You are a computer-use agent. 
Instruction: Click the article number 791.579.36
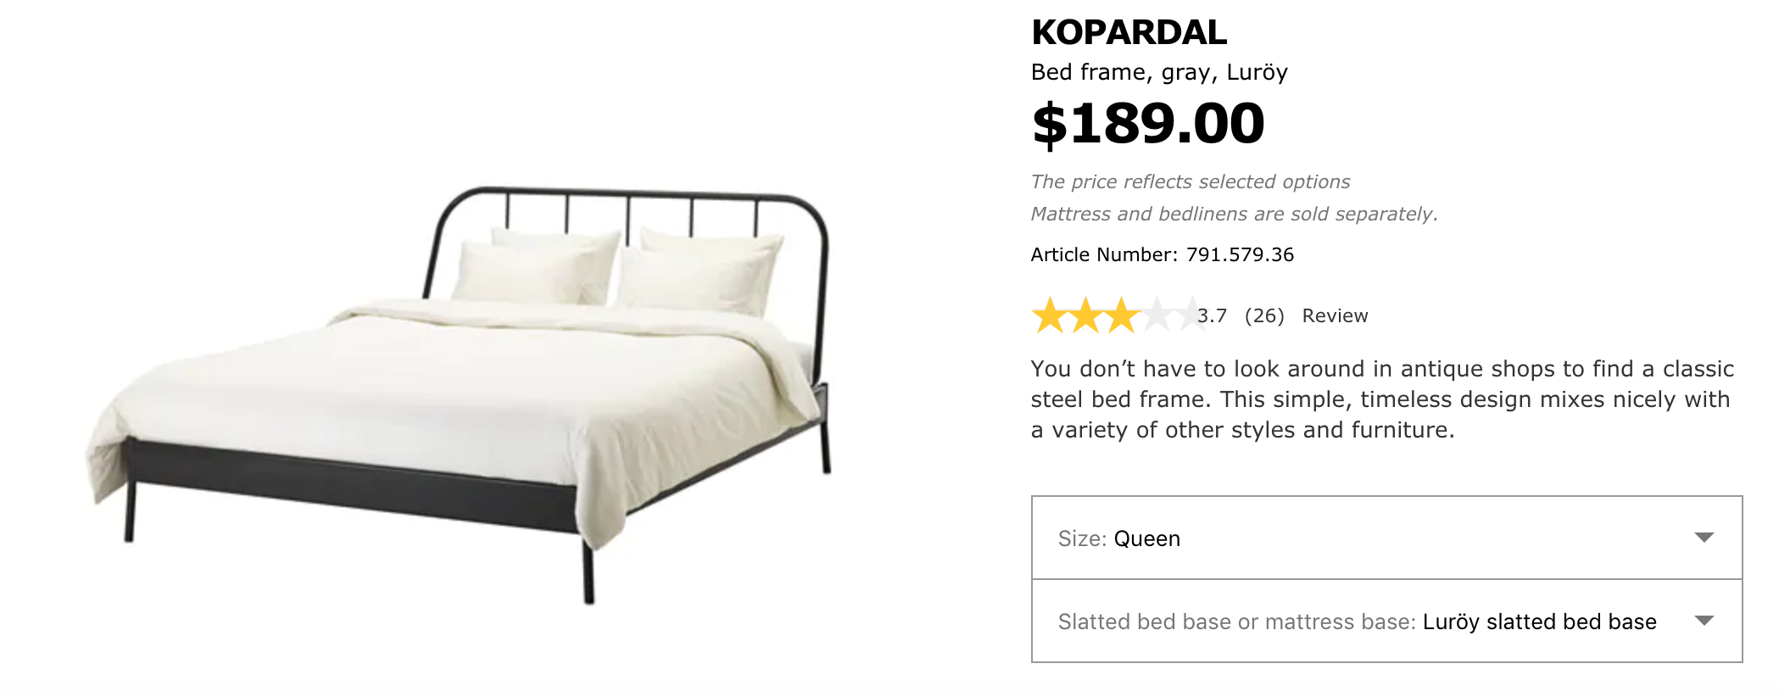[x=1240, y=254]
